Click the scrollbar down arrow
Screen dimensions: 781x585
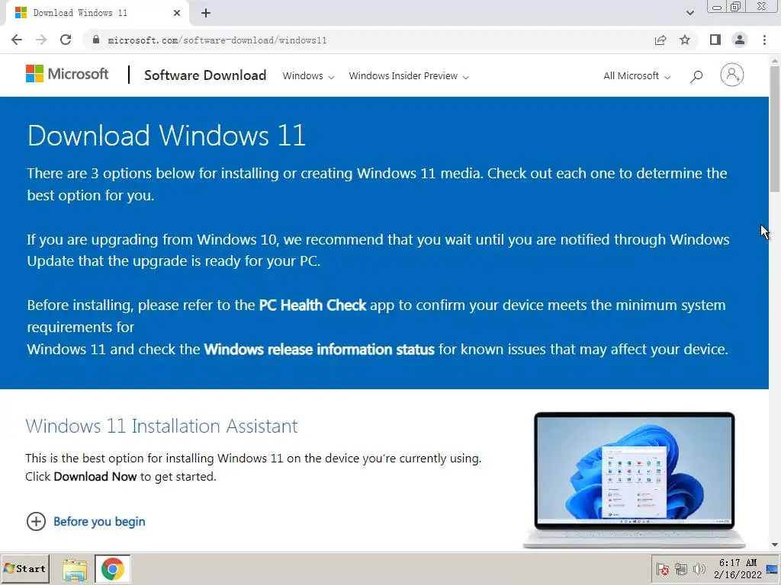[x=775, y=545]
